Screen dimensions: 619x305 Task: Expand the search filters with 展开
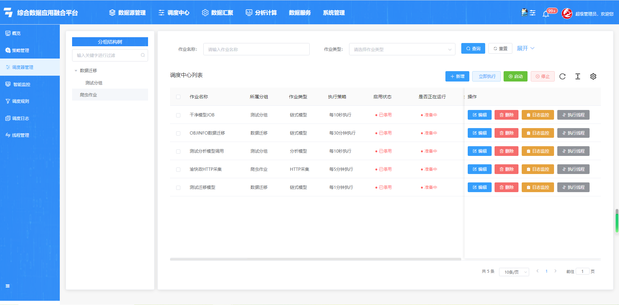click(x=526, y=48)
